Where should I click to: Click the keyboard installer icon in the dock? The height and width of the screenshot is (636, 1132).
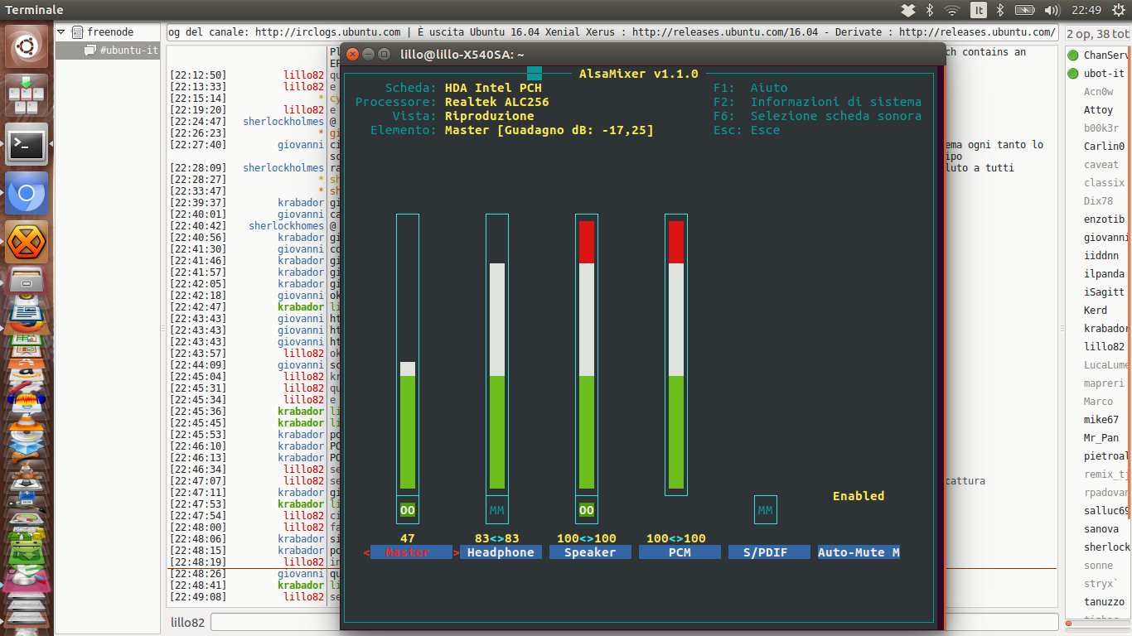[x=27, y=96]
